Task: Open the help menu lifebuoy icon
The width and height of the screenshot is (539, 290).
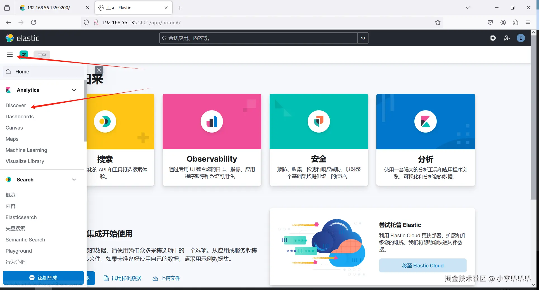Action: (493, 38)
